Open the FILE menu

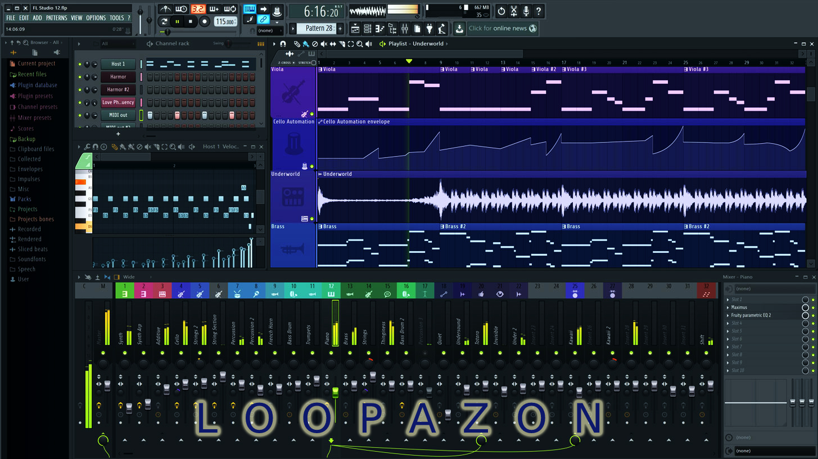point(11,18)
